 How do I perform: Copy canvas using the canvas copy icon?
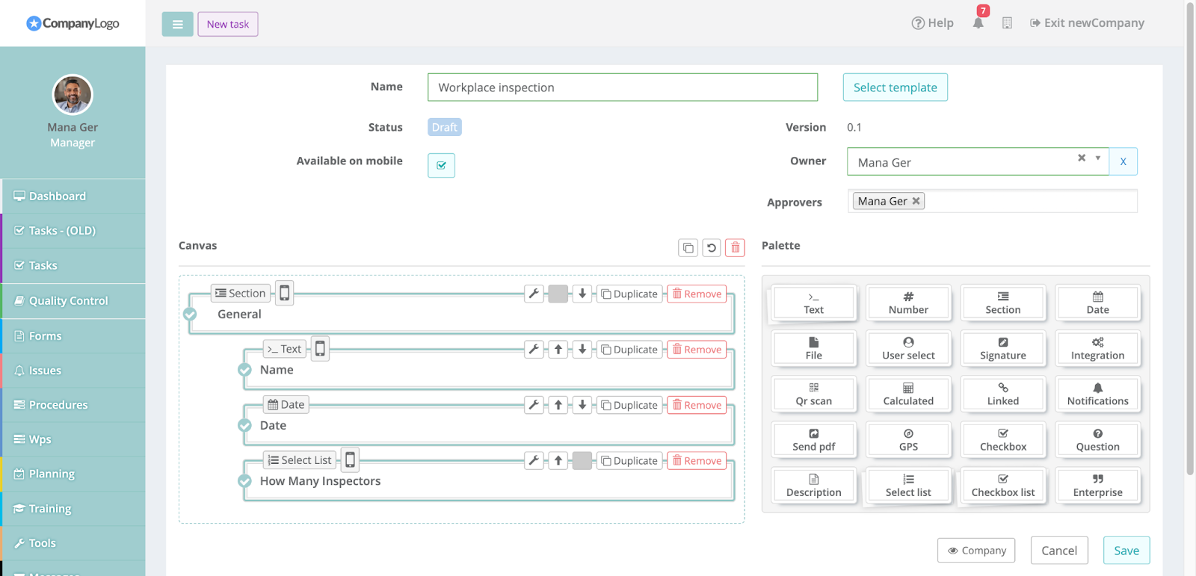point(688,247)
